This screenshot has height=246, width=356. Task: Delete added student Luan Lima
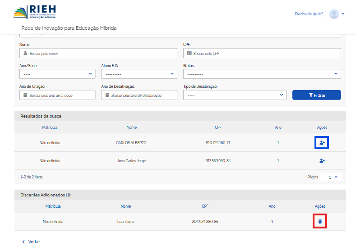click(320, 221)
